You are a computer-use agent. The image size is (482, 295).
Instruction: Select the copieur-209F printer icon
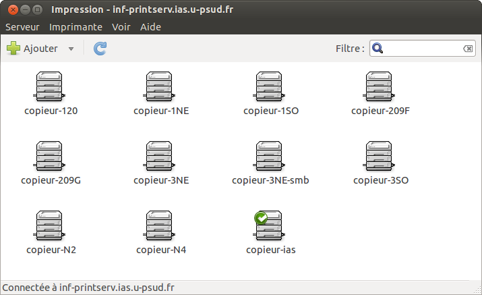380,88
